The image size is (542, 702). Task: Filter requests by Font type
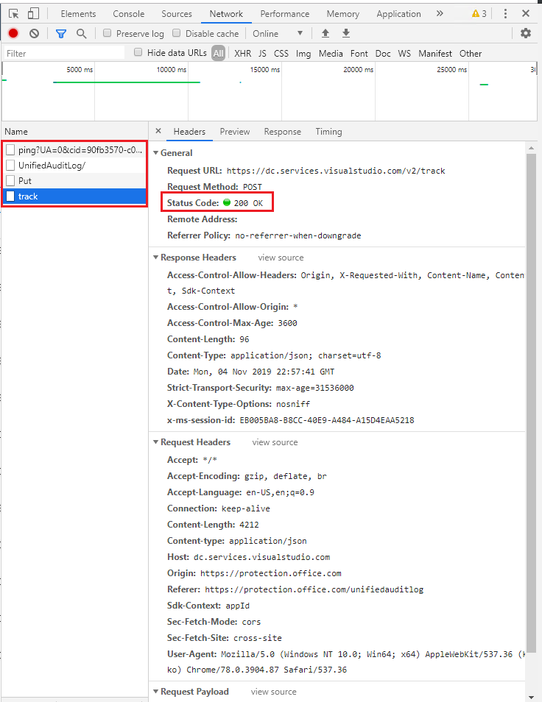coord(359,53)
